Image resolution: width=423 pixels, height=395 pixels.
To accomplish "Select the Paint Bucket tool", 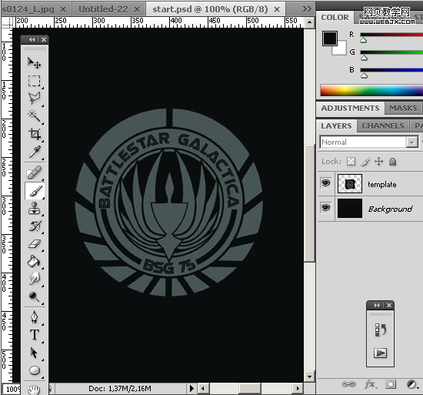I will point(34,261).
